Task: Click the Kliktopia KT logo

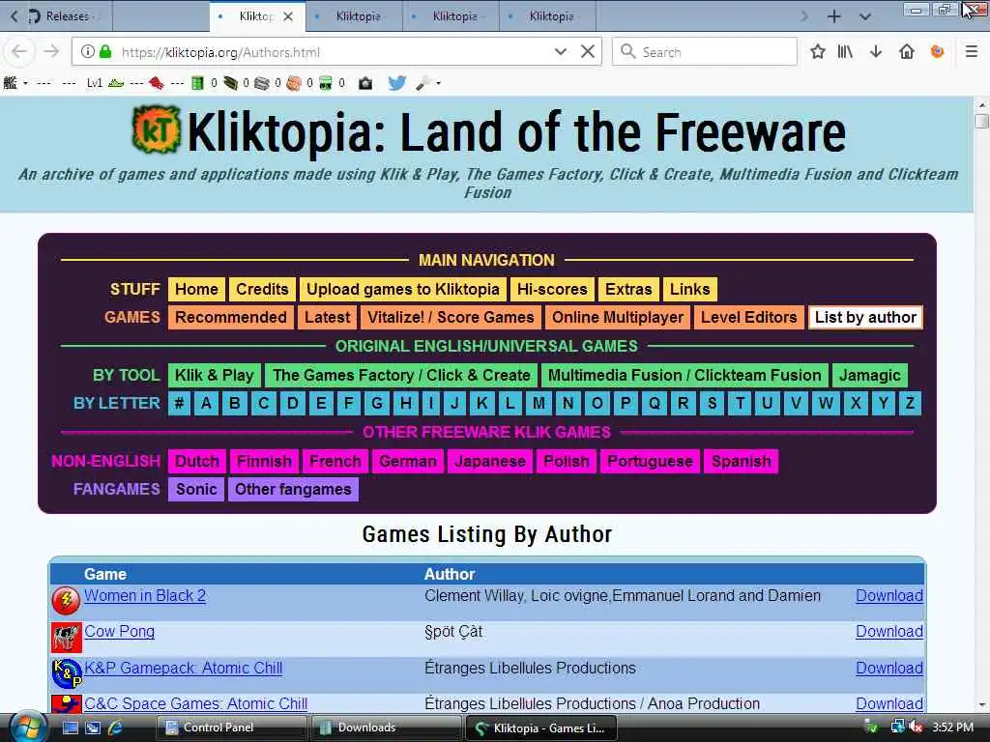Action: pos(157,129)
